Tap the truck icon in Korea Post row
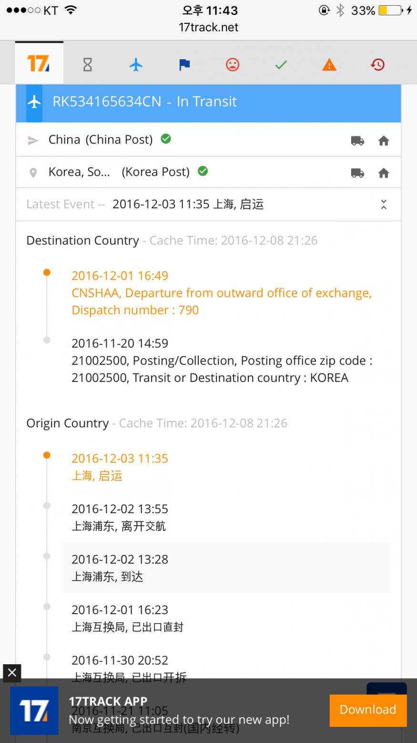The image size is (417, 743). click(x=357, y=173)
